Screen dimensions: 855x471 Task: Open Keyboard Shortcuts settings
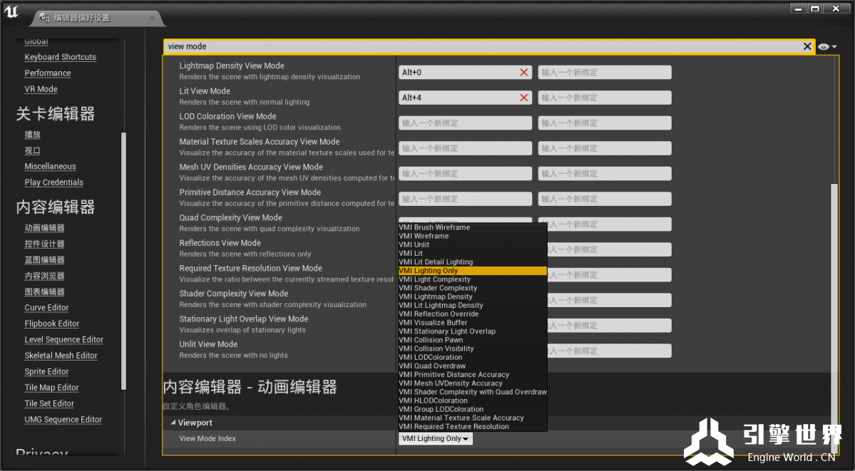point(60,57)
